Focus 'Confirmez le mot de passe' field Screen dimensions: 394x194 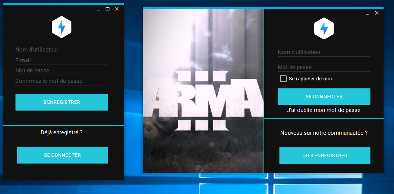(x=62, y=81)
